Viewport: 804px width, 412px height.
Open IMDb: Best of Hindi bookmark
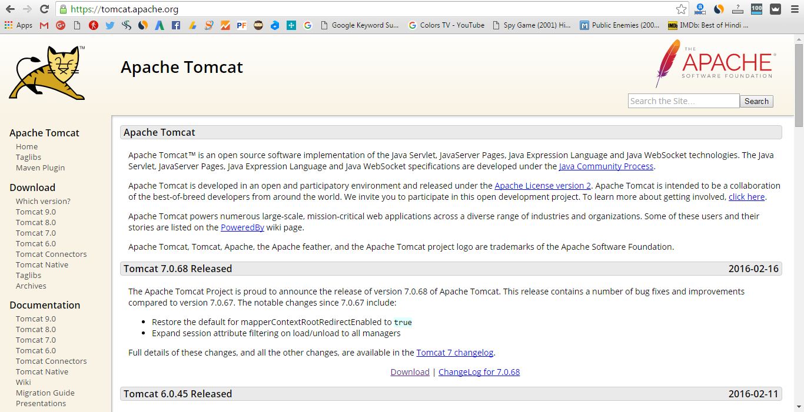708,25
